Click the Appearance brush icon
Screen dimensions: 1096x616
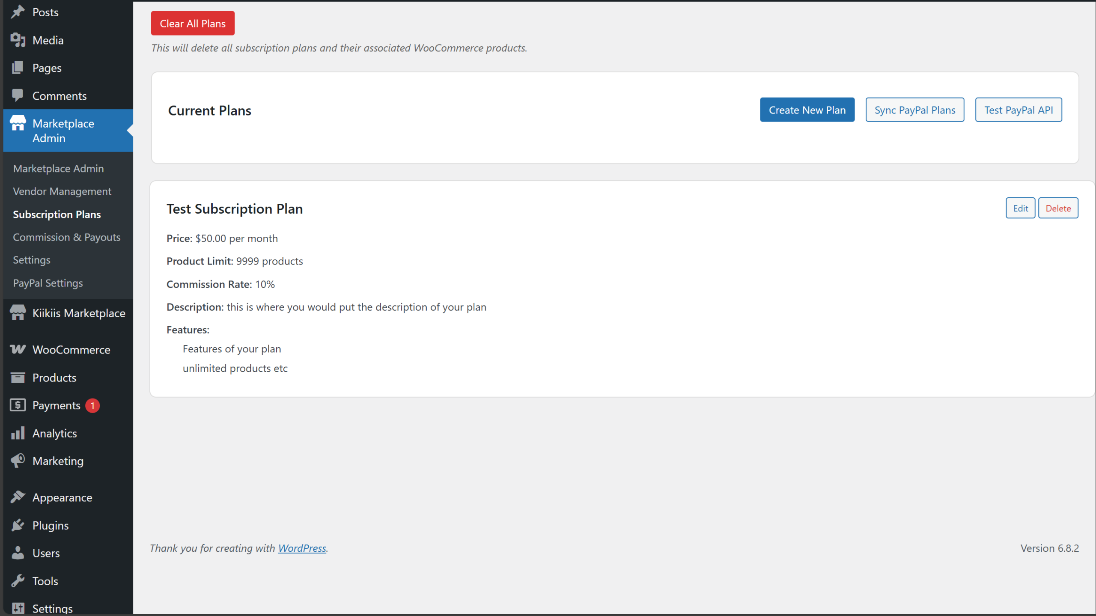(18, 497)
